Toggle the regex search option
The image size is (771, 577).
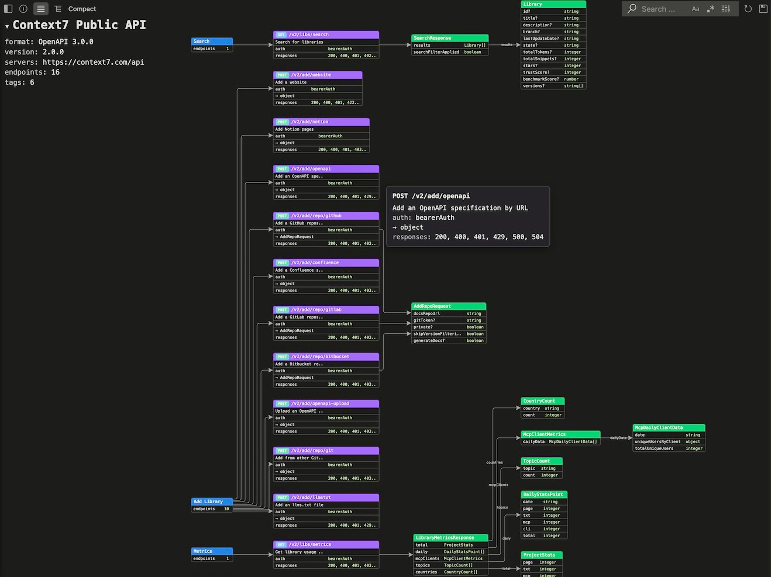(x=711, y=9)
